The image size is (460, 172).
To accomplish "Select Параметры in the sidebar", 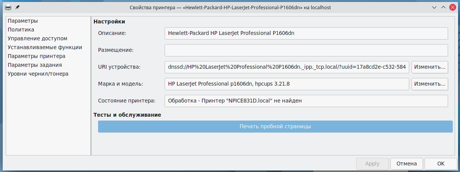I will point(23,21).
